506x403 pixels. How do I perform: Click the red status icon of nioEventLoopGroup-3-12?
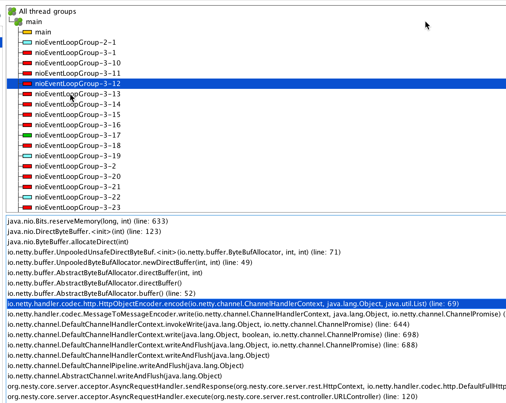tap(27, 84)
